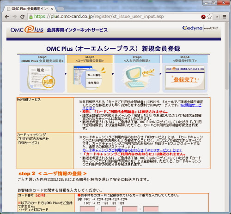Click the 'カードキャッシング ご利用内容のお知らせ' row label

click(x=33, y=137)
